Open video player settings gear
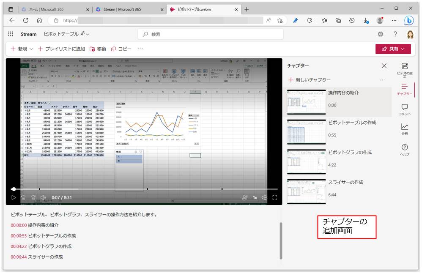This screenshot has width=422, height=273. point(265,198)
